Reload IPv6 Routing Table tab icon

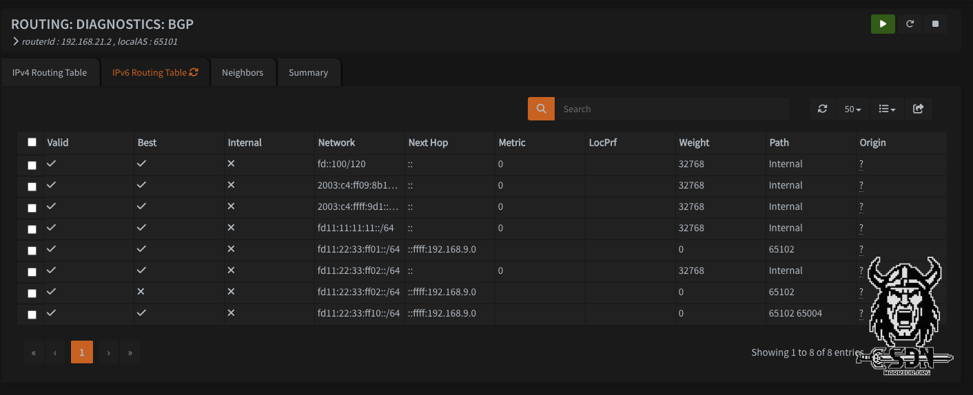click(x=194, y=72)
